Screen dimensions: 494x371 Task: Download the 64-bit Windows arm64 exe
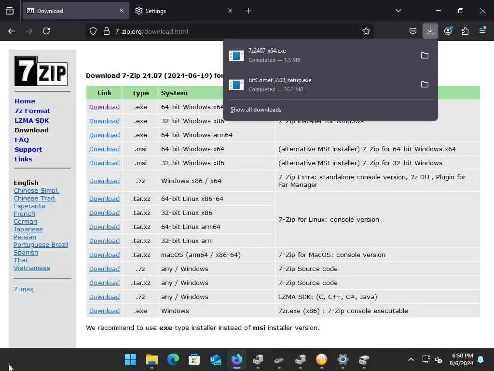(104, 135)
